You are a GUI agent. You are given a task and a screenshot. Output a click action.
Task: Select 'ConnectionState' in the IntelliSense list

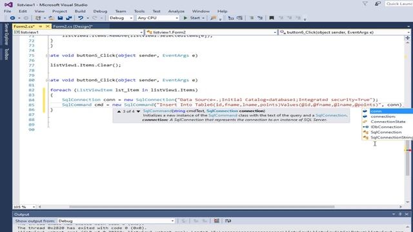click(387, 122)
